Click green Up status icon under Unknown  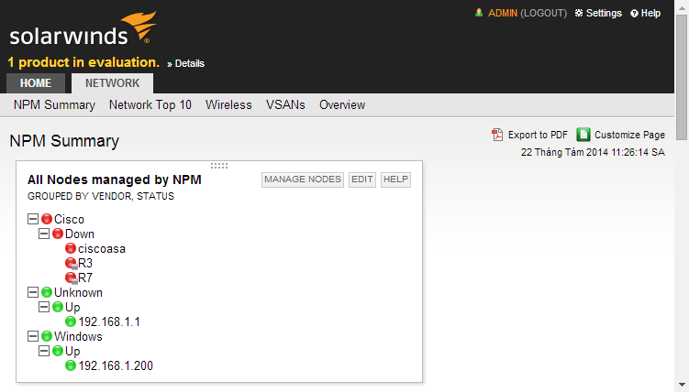click(x=58, y=307)
